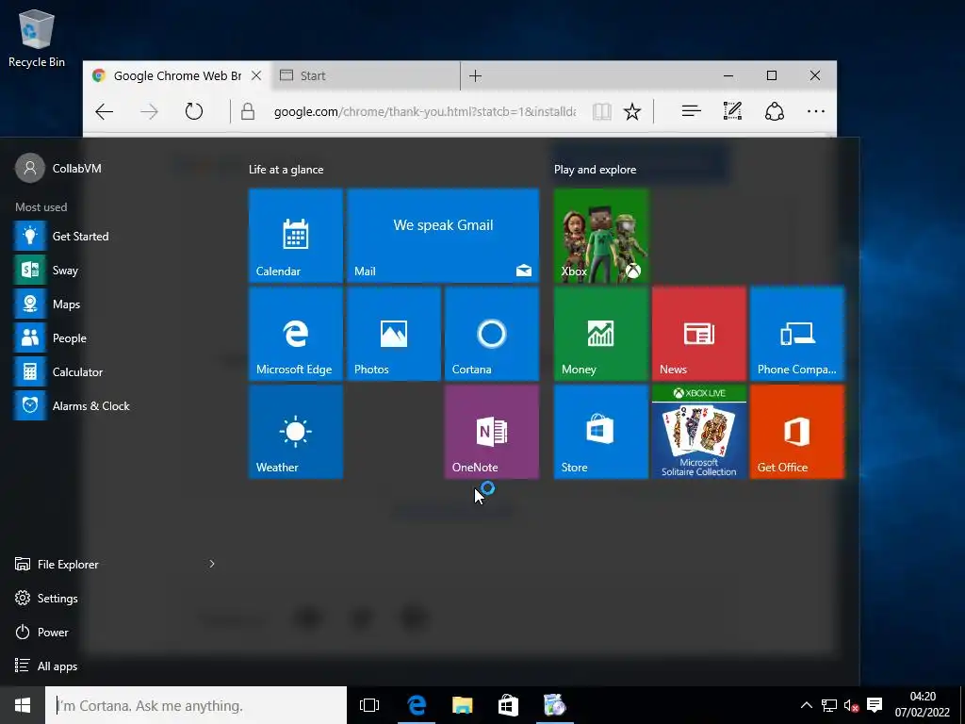Open the News tile
Image resolution: width=965 pixels, height=724 pixels.
pyautogui.click(x=699, y=334)
